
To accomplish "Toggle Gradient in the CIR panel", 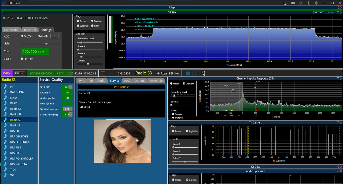I will click(184, 84).
